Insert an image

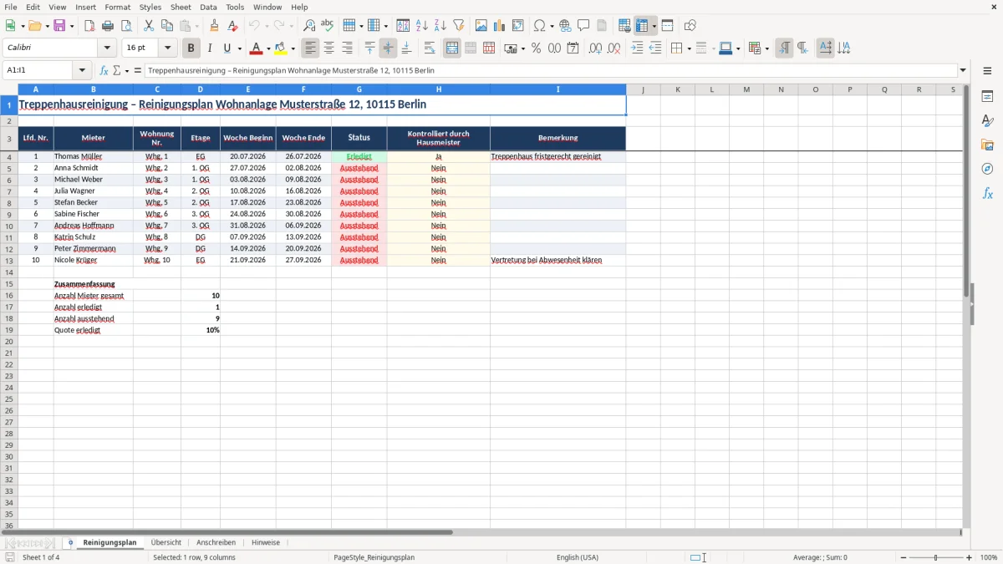pos(481,26)
